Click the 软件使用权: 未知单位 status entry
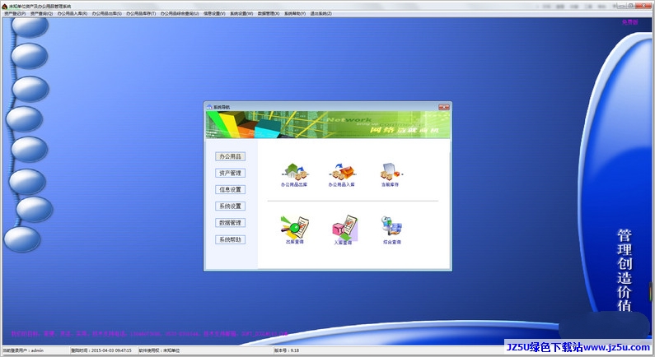The height and width of the screenshot is (357, 655). pyautogui.click(x=159, y=350)
